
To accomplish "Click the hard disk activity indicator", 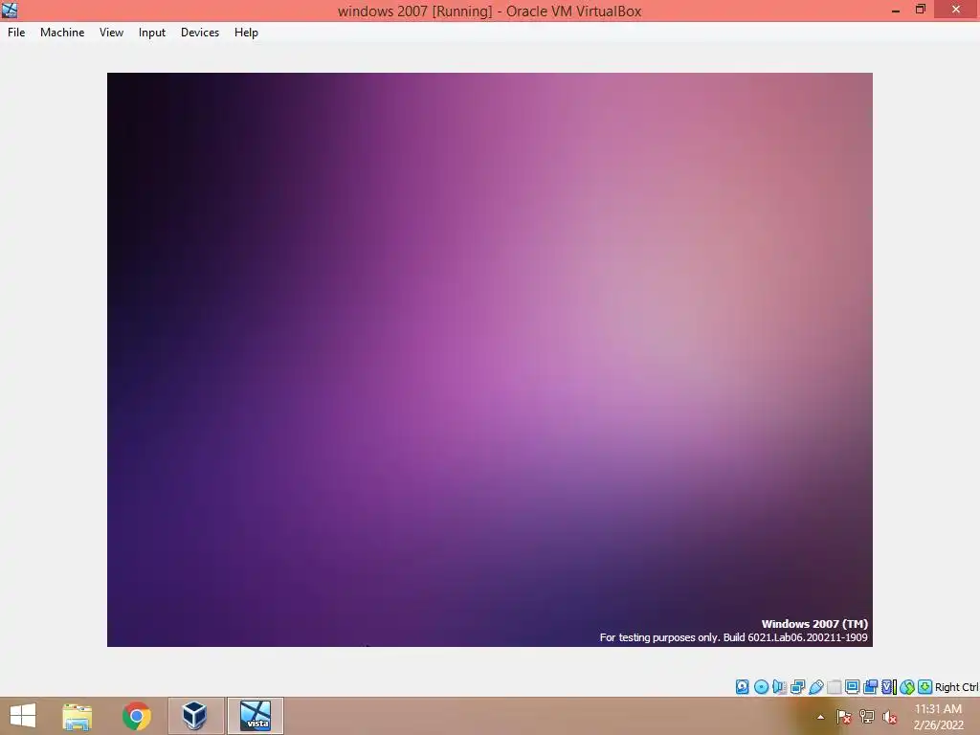I will (x=742, y=687).
